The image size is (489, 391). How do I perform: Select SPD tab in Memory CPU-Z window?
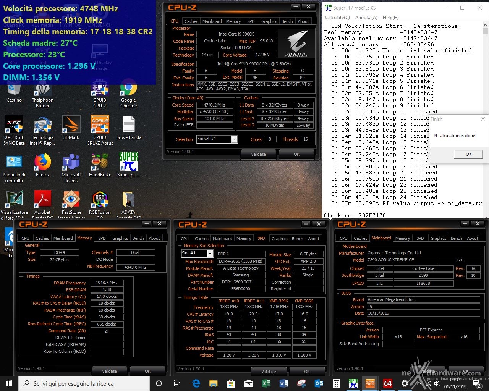point(102,238)
